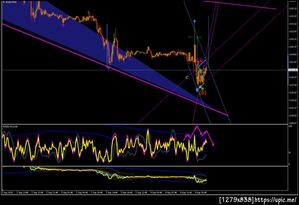This screenshot has width=299, height=205.
Task: Click the 1135.12 price axis label
Action: [293, 8]
